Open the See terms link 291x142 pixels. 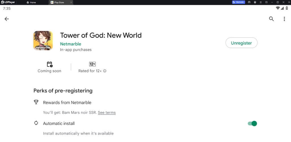click(x=107, y=112)
